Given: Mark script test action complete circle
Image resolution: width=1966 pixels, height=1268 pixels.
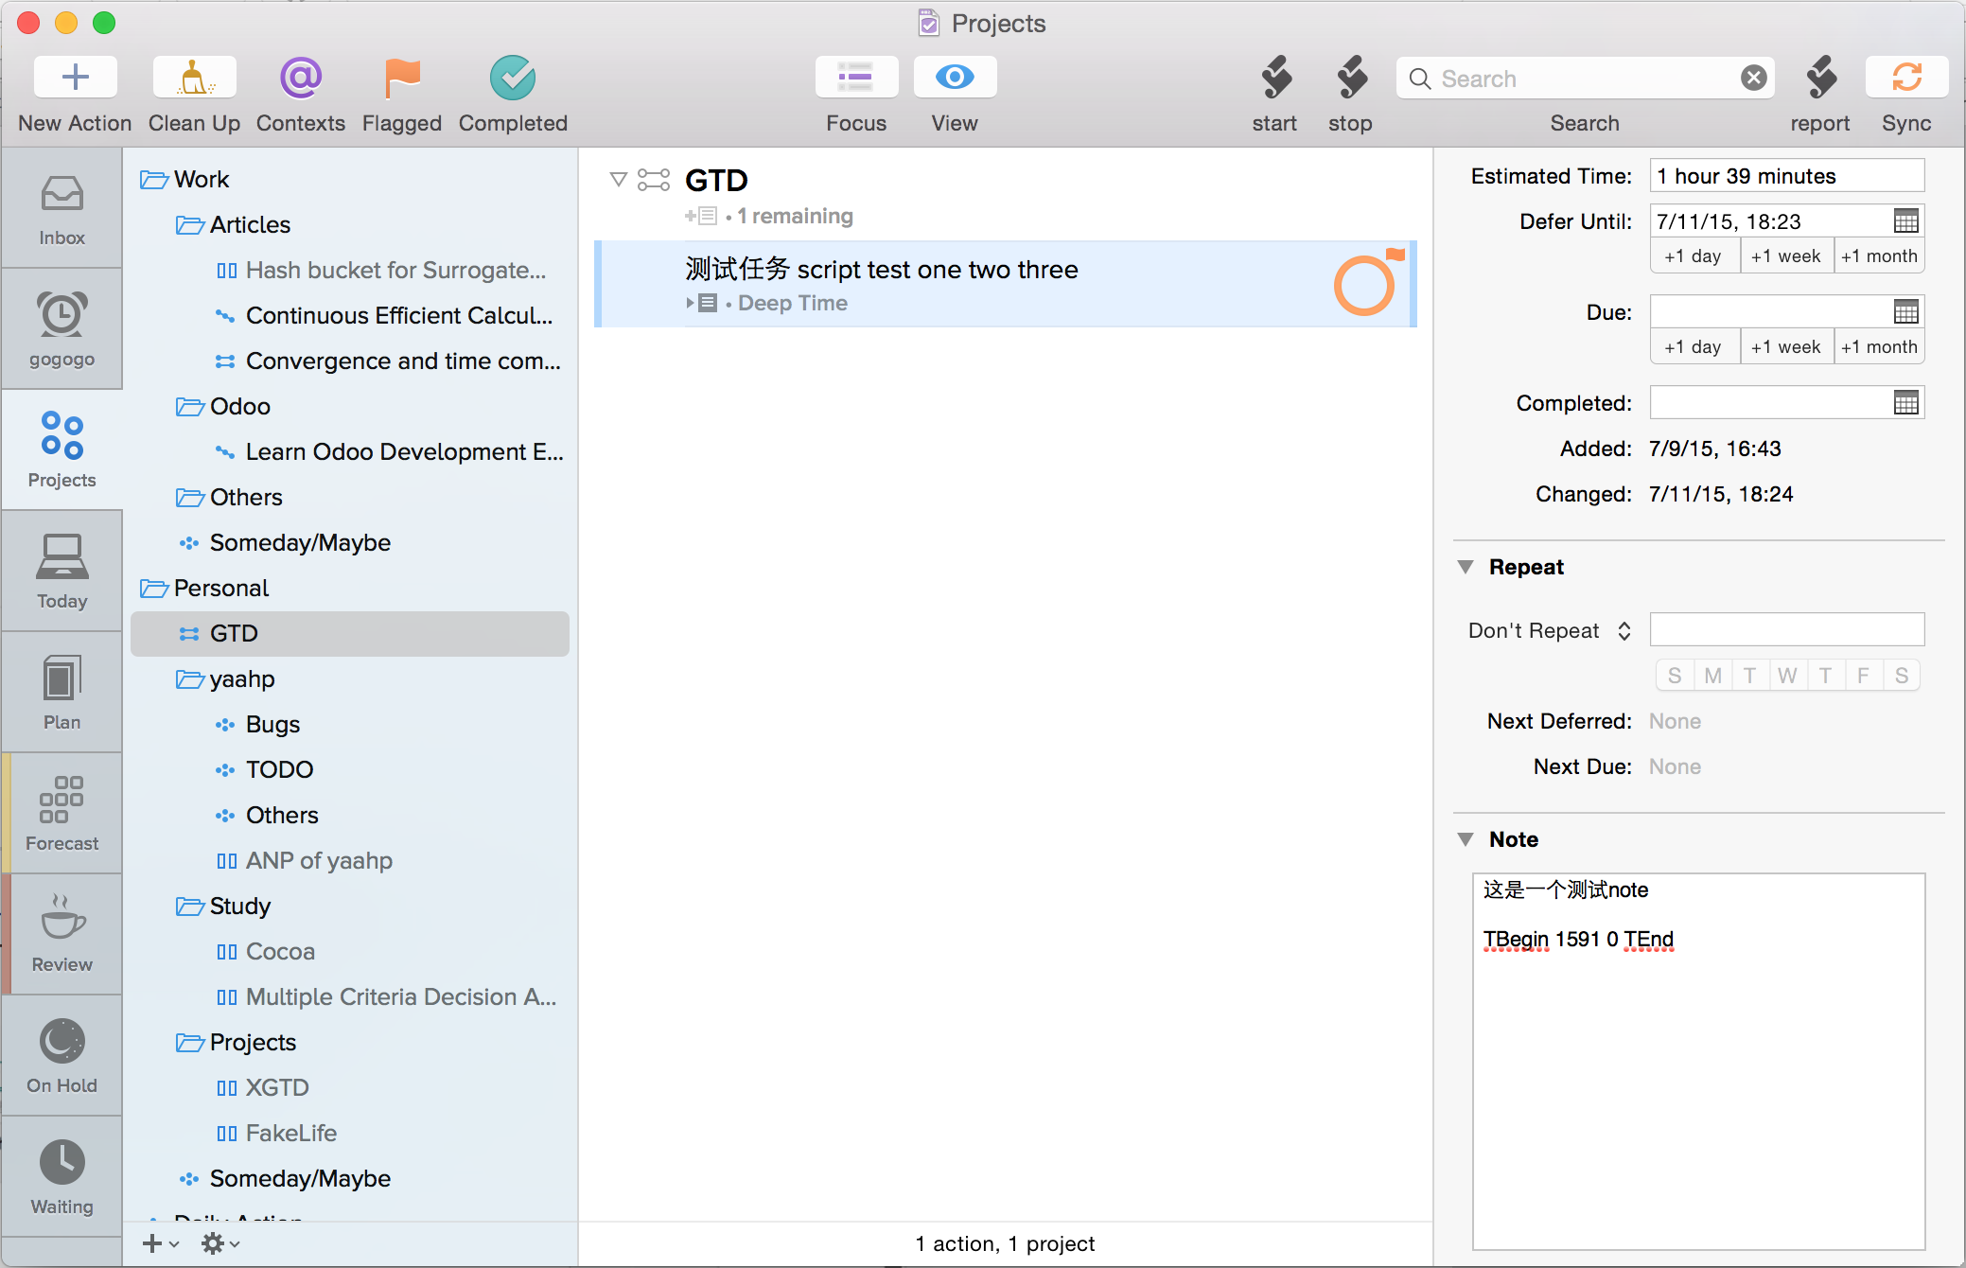Looking at the screenshot, I should coord(1363,286).
